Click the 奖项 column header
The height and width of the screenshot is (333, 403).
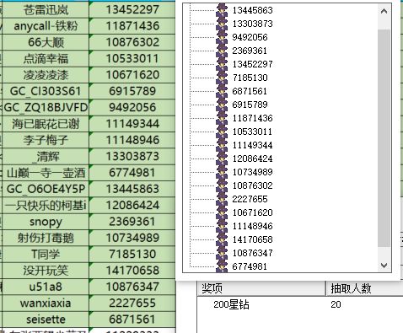(261, 288)
